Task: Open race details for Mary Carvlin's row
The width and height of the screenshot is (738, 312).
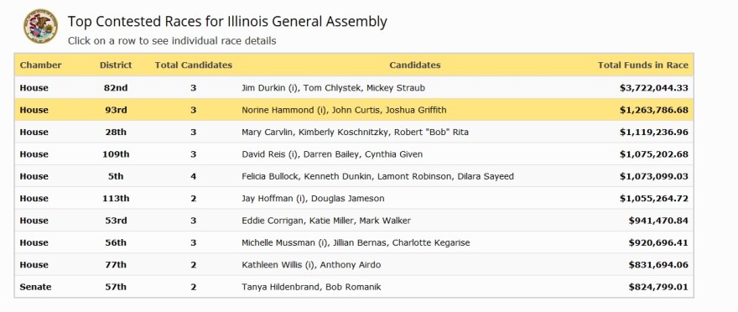Action: coord(354,133)
